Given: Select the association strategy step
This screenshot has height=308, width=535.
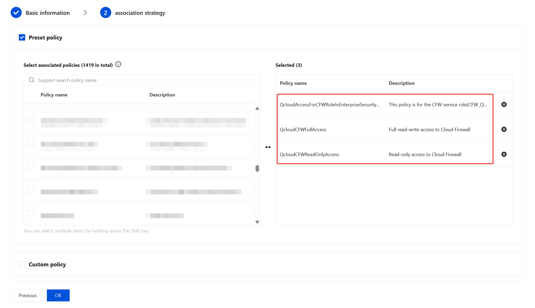Looking at the screenshot, I should tap(140, 13).
